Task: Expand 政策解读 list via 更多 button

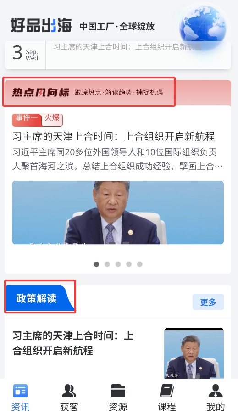Action: coord(208,302)
